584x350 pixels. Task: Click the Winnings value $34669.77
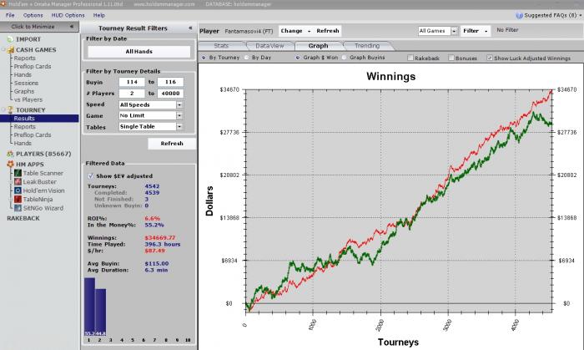click(x=160, y=237)
